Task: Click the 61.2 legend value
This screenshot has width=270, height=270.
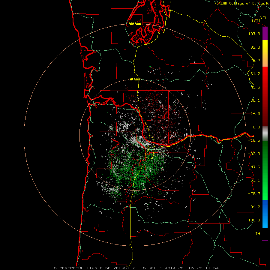Action: click(255, 74)
